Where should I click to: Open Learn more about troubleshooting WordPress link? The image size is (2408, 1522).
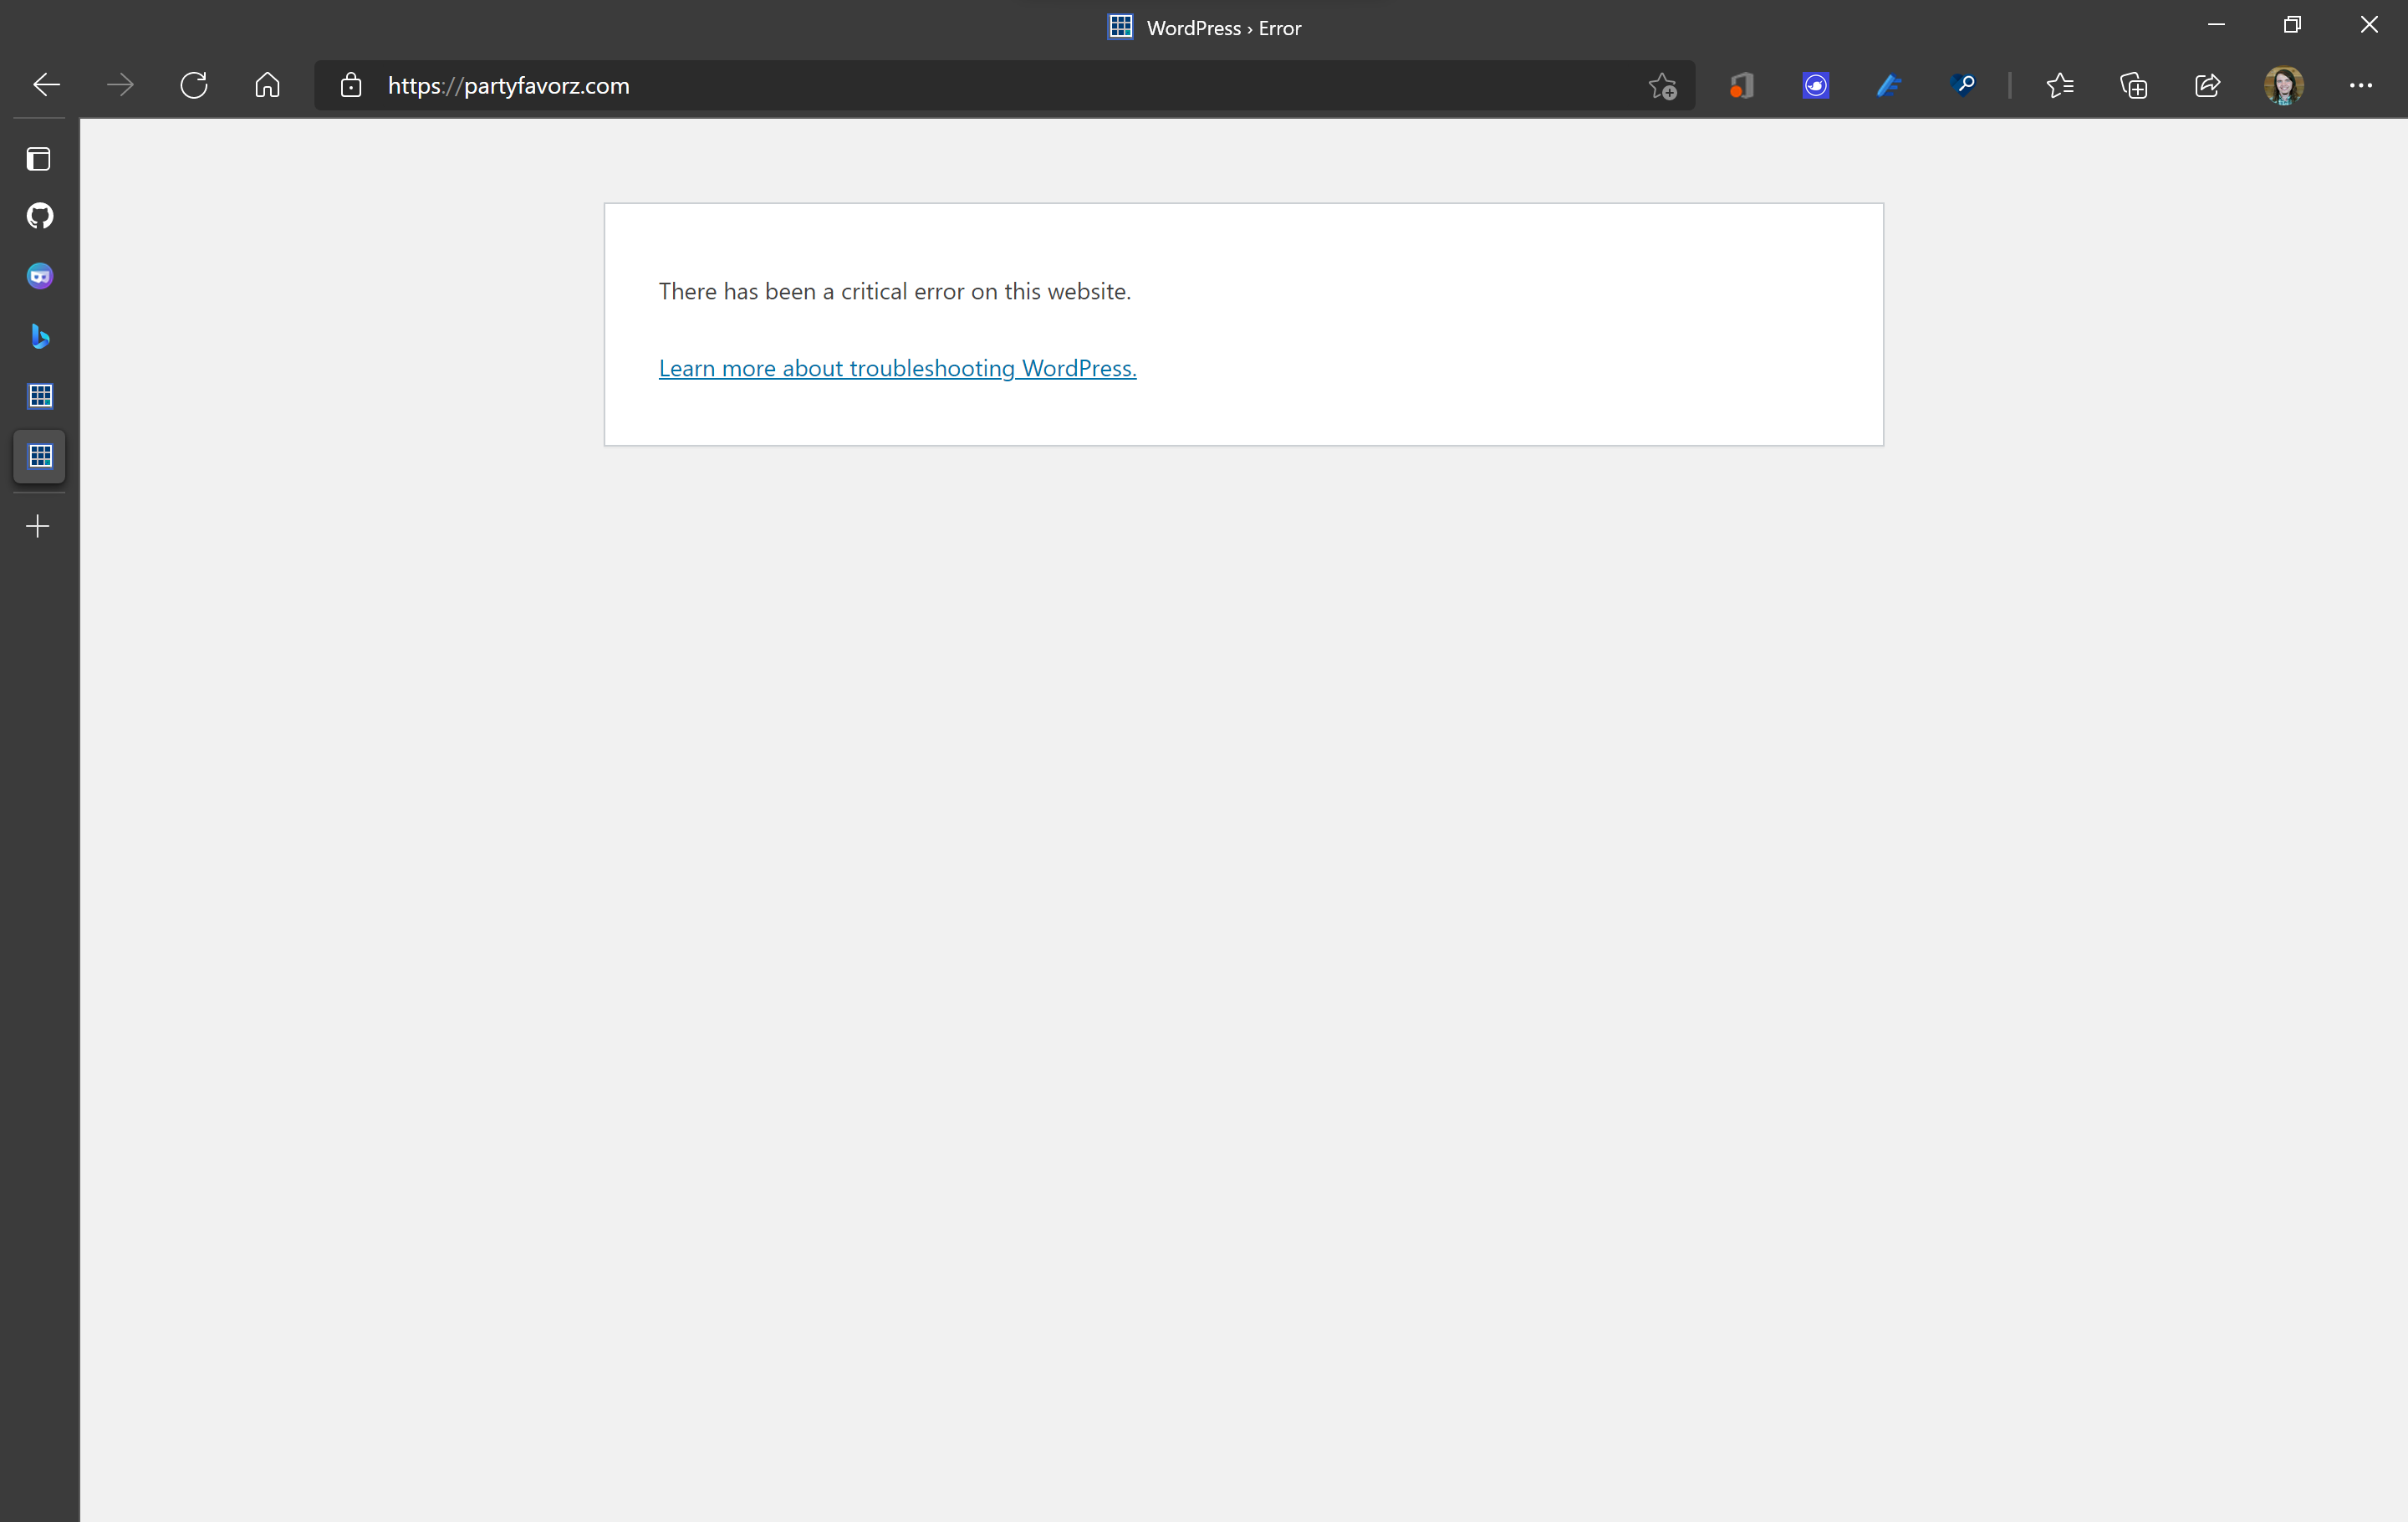896,368
